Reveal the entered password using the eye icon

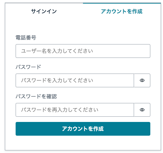pos(142,80)
